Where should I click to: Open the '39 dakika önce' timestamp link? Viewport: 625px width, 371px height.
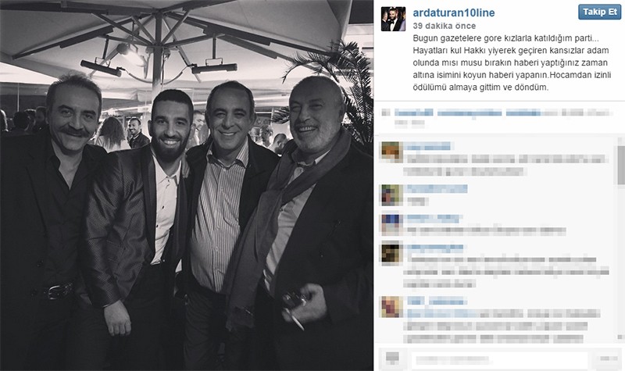coord(444,26)
